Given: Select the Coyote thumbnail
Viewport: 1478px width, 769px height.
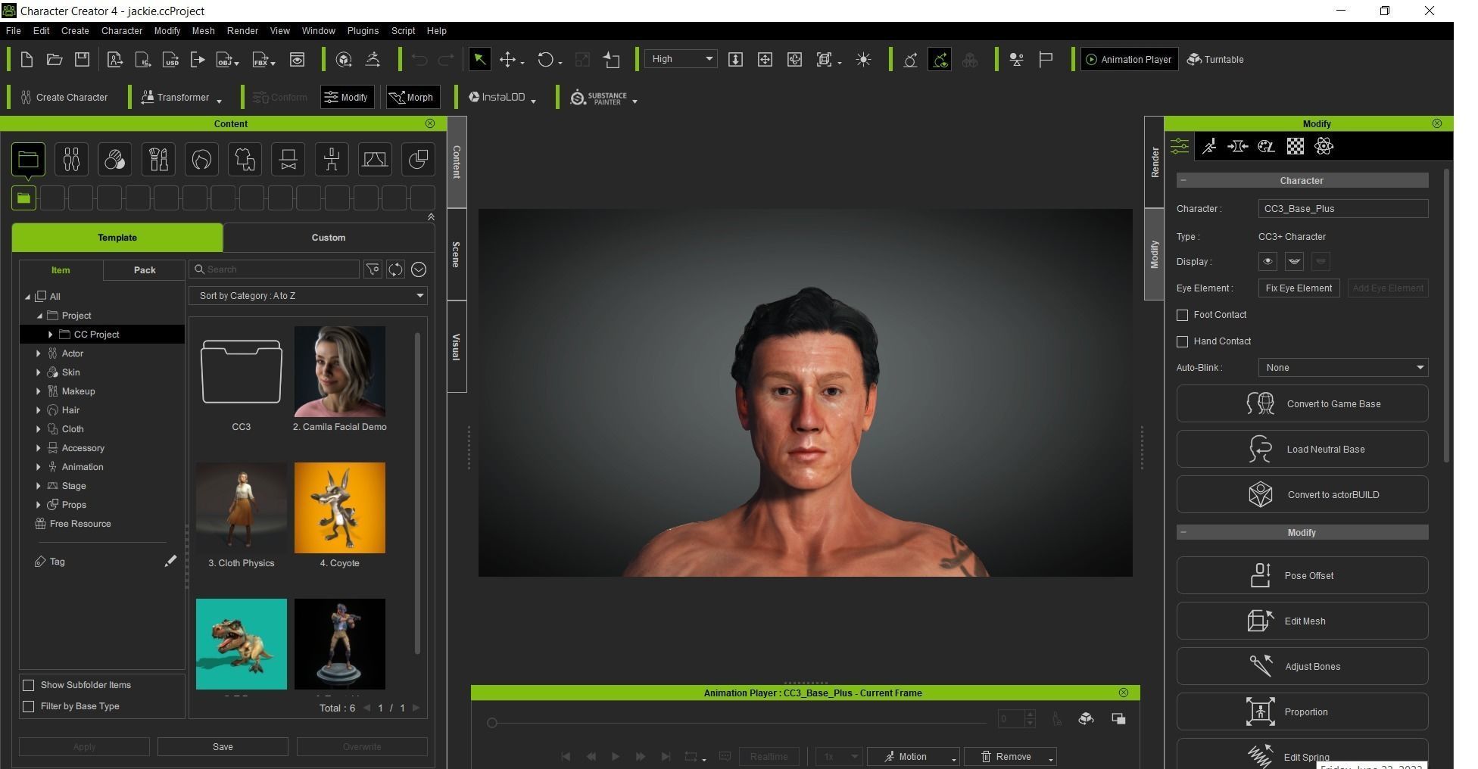Looking at the screenshot, I should [x=339, y=508].
